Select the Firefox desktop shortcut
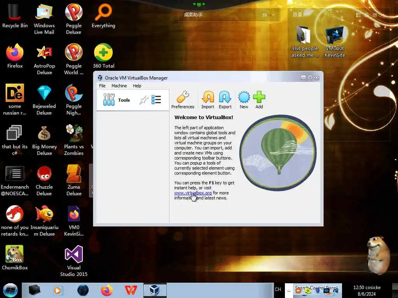This screenshot has height=298, width=398. pos(15,56)
